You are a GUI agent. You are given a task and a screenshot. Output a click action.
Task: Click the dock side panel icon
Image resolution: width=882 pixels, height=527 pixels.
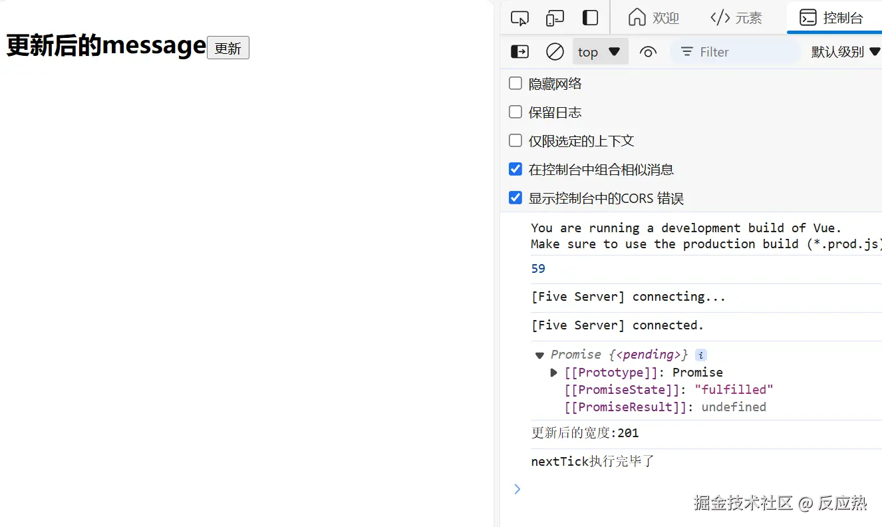590,18
